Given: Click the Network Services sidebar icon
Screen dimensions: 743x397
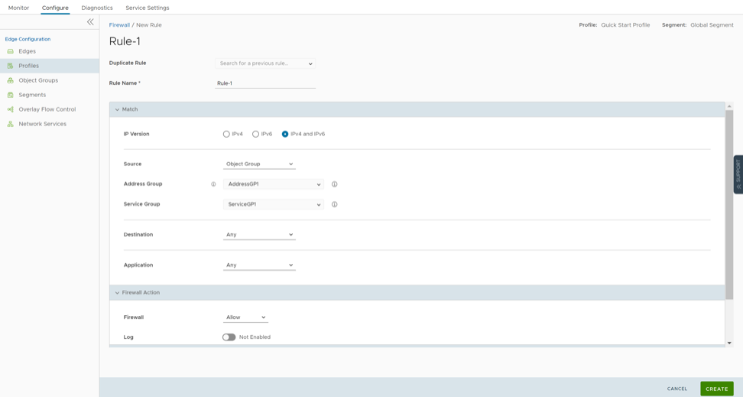Looking at the screenshot, I should (x=11, y=124).
